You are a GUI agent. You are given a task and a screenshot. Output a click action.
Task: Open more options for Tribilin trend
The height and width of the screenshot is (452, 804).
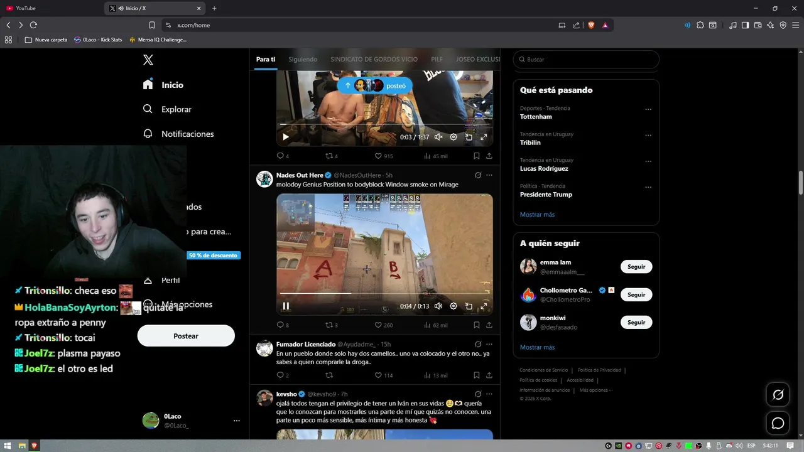click(648, 135)
